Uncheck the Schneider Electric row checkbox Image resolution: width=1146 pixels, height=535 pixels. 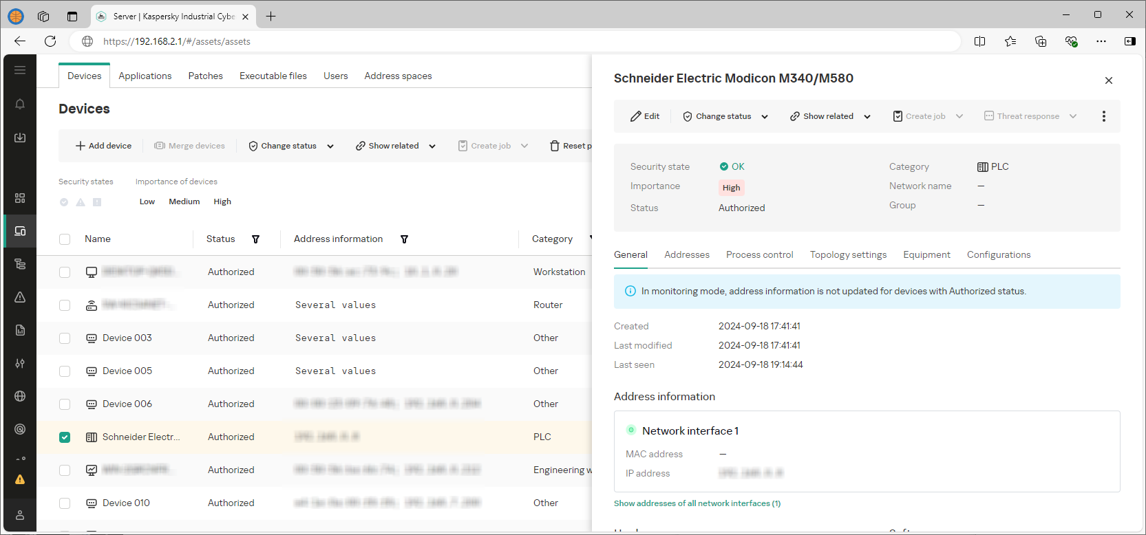tap(65, 437)
